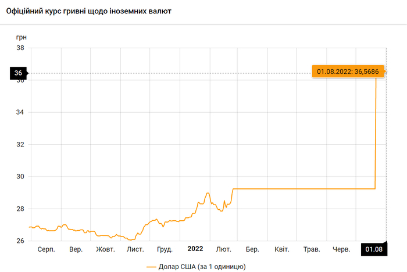
Task: Select the black 01.08 date marker
Action: point(374,249)
